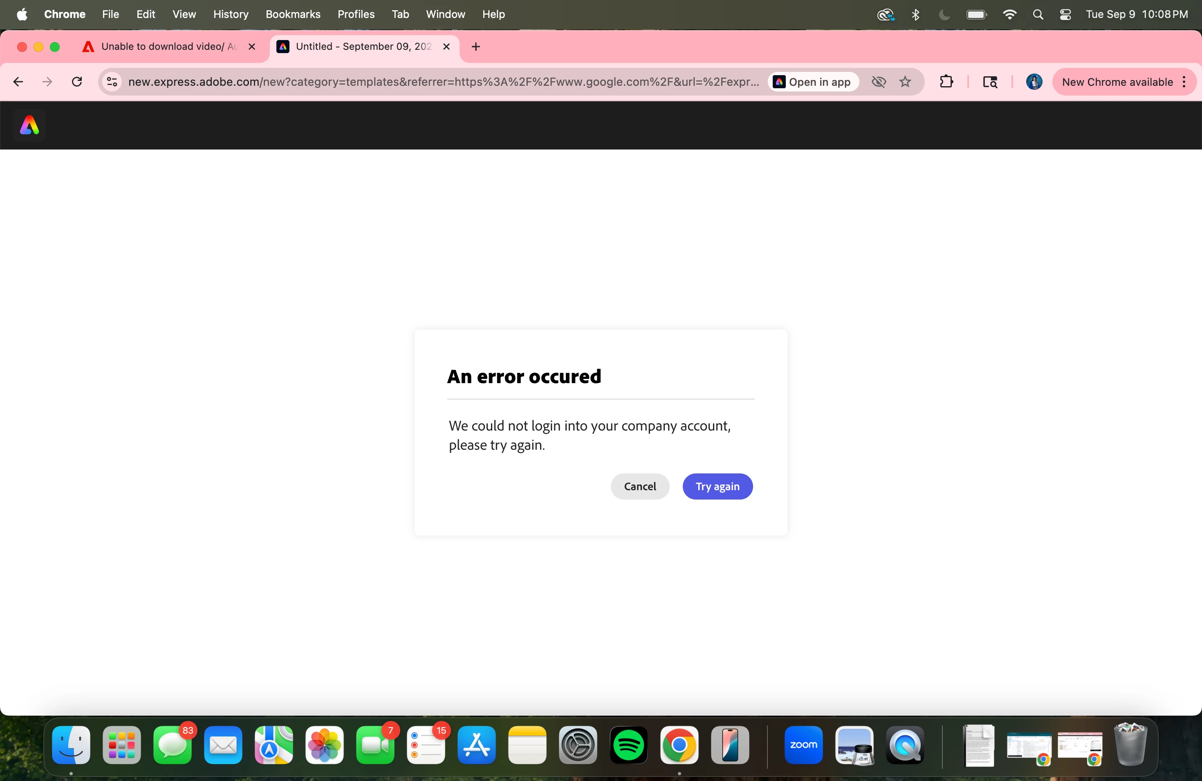
Task: Click the site information icon in the address bar
Action: pyautogui.click(x=112, y=82)
